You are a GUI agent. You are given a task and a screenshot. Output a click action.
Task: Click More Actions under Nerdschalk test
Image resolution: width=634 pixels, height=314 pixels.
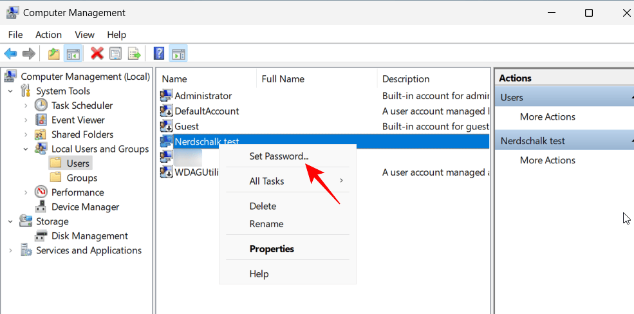[547, 160]
